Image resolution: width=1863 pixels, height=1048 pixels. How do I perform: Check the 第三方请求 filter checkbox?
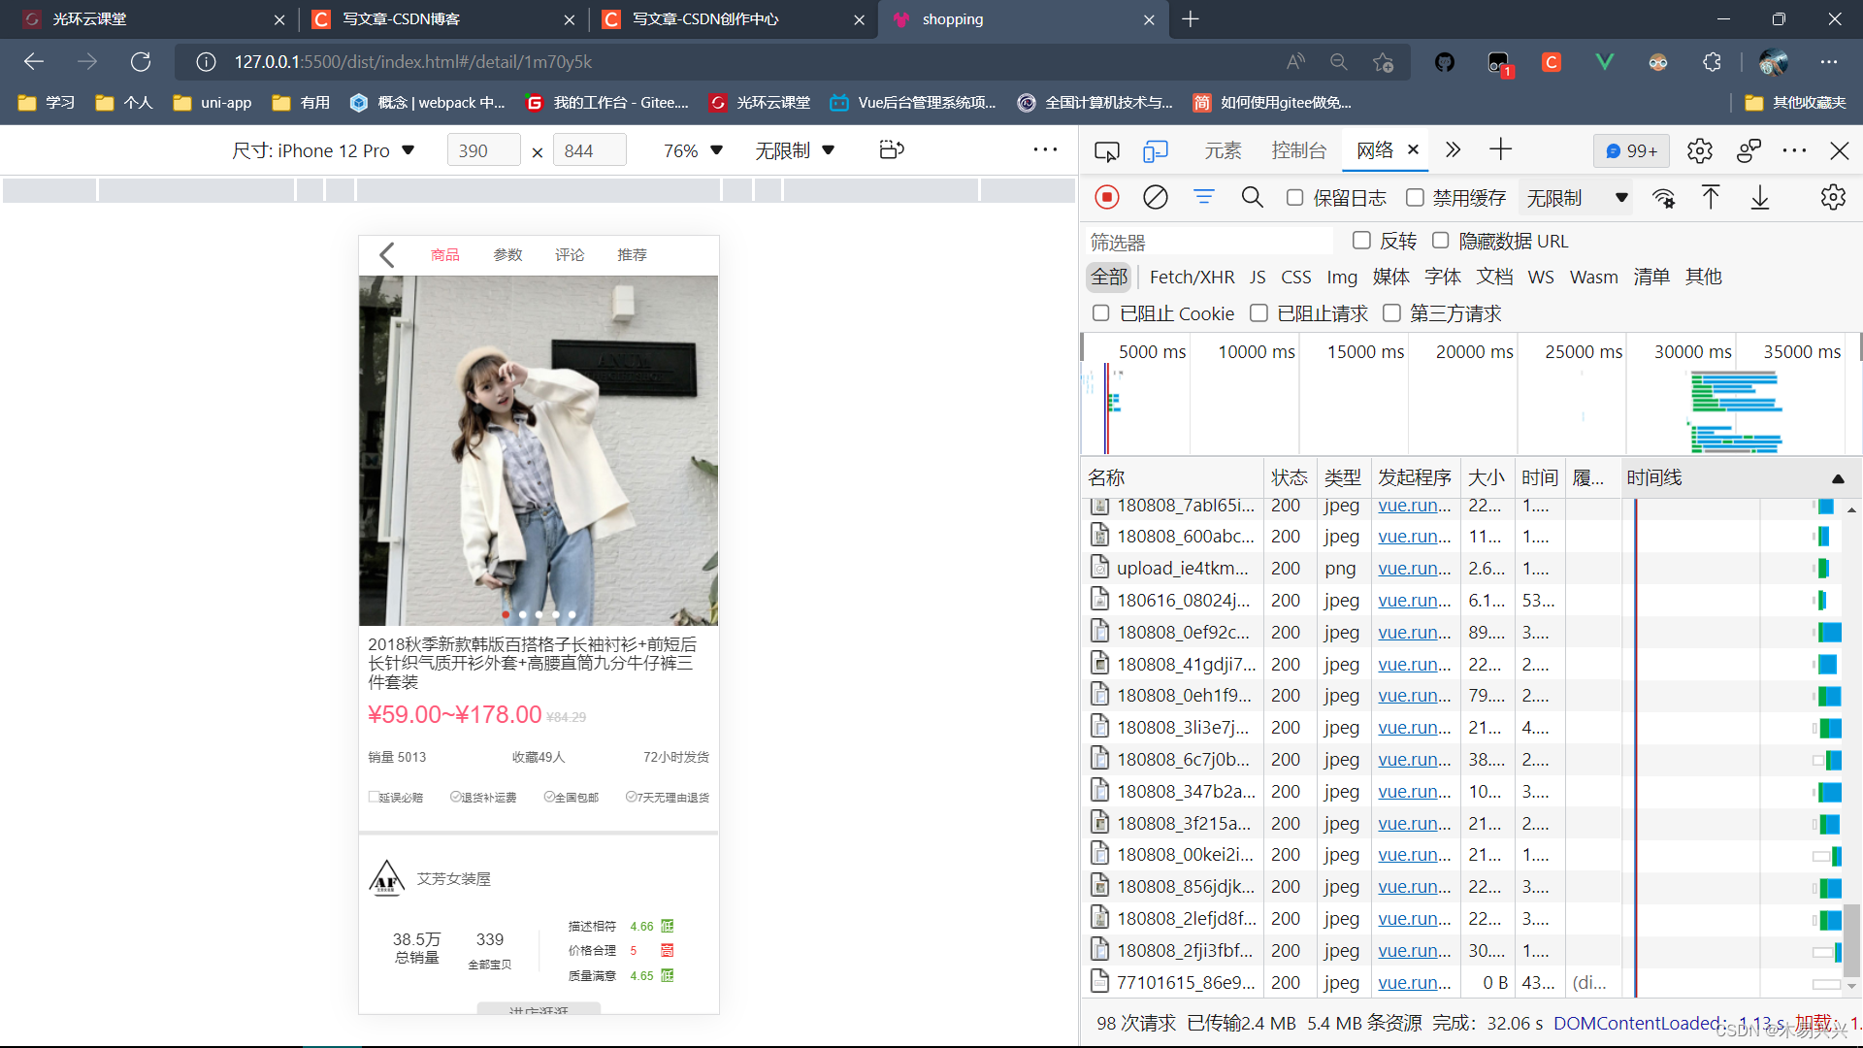click(x=1392, y=312)
